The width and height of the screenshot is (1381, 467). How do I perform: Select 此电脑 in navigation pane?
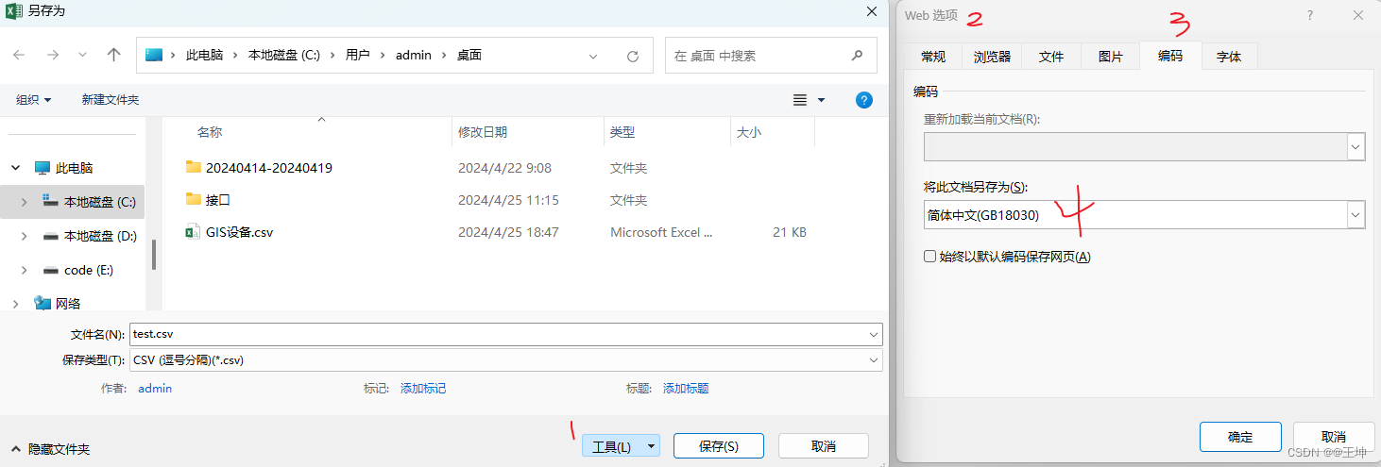(x=74, y=168)
